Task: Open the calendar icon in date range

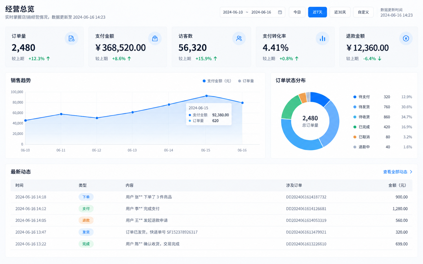Action: click(x=280, y=12)
